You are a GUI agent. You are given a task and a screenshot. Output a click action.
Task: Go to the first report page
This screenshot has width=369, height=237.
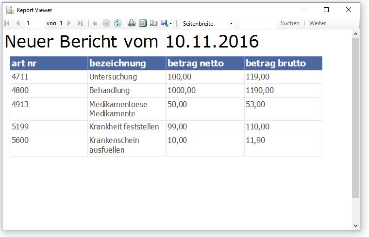point(7,23)
